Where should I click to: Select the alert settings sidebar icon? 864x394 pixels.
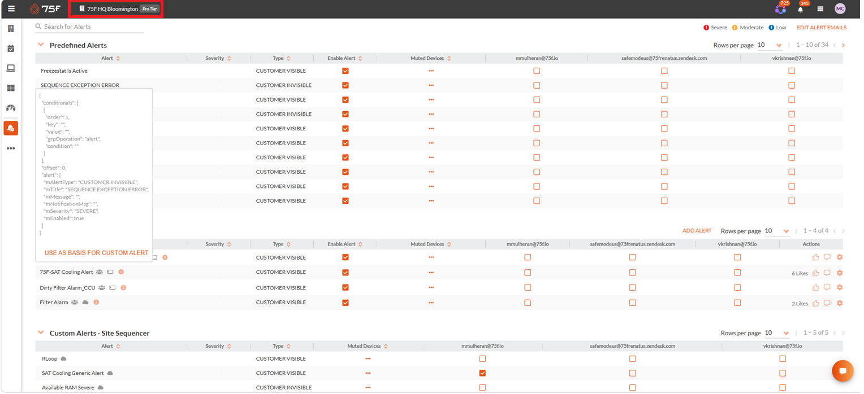11,128
